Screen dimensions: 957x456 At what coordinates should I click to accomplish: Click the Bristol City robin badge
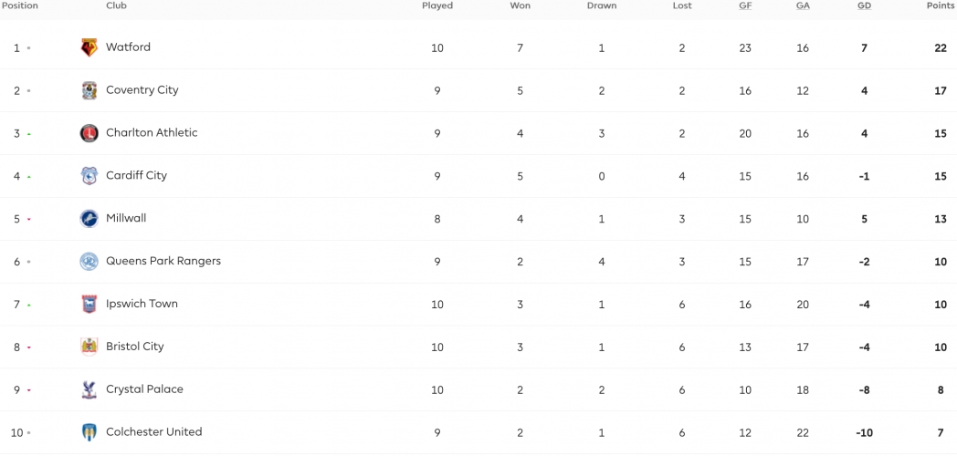pos(89,347)
